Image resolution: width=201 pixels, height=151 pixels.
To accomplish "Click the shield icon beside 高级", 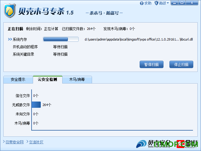I will coord(156,3).
